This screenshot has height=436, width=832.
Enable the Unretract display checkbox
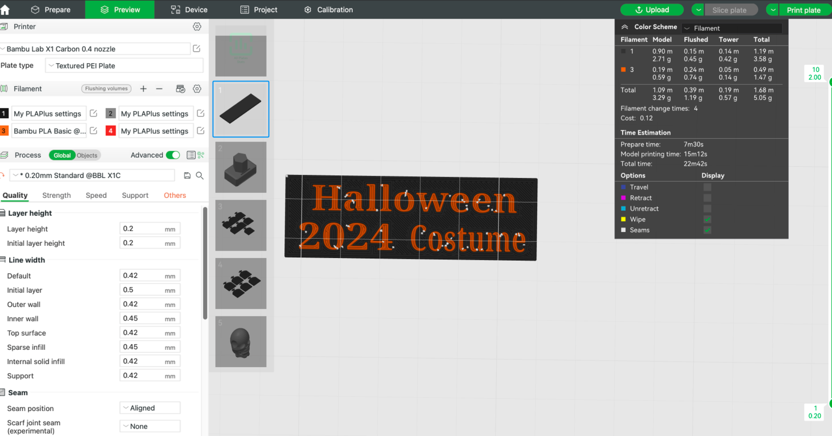[x=707, y=209]
